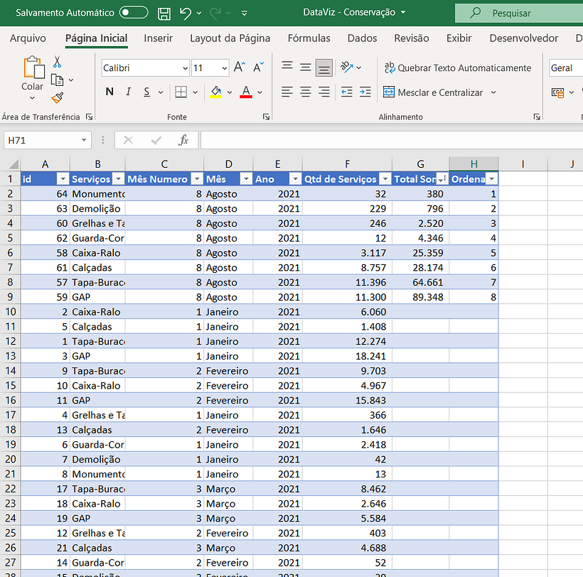Align text left
Image resolution: width=583 pixels, height=577 pixels.
click(x=287, y=92)
